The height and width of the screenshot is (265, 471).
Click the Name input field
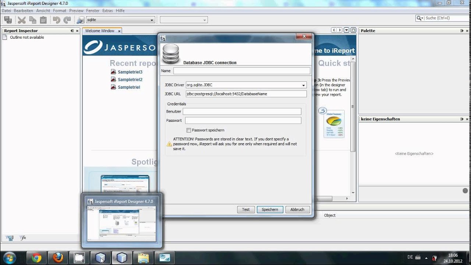[242, 71]
